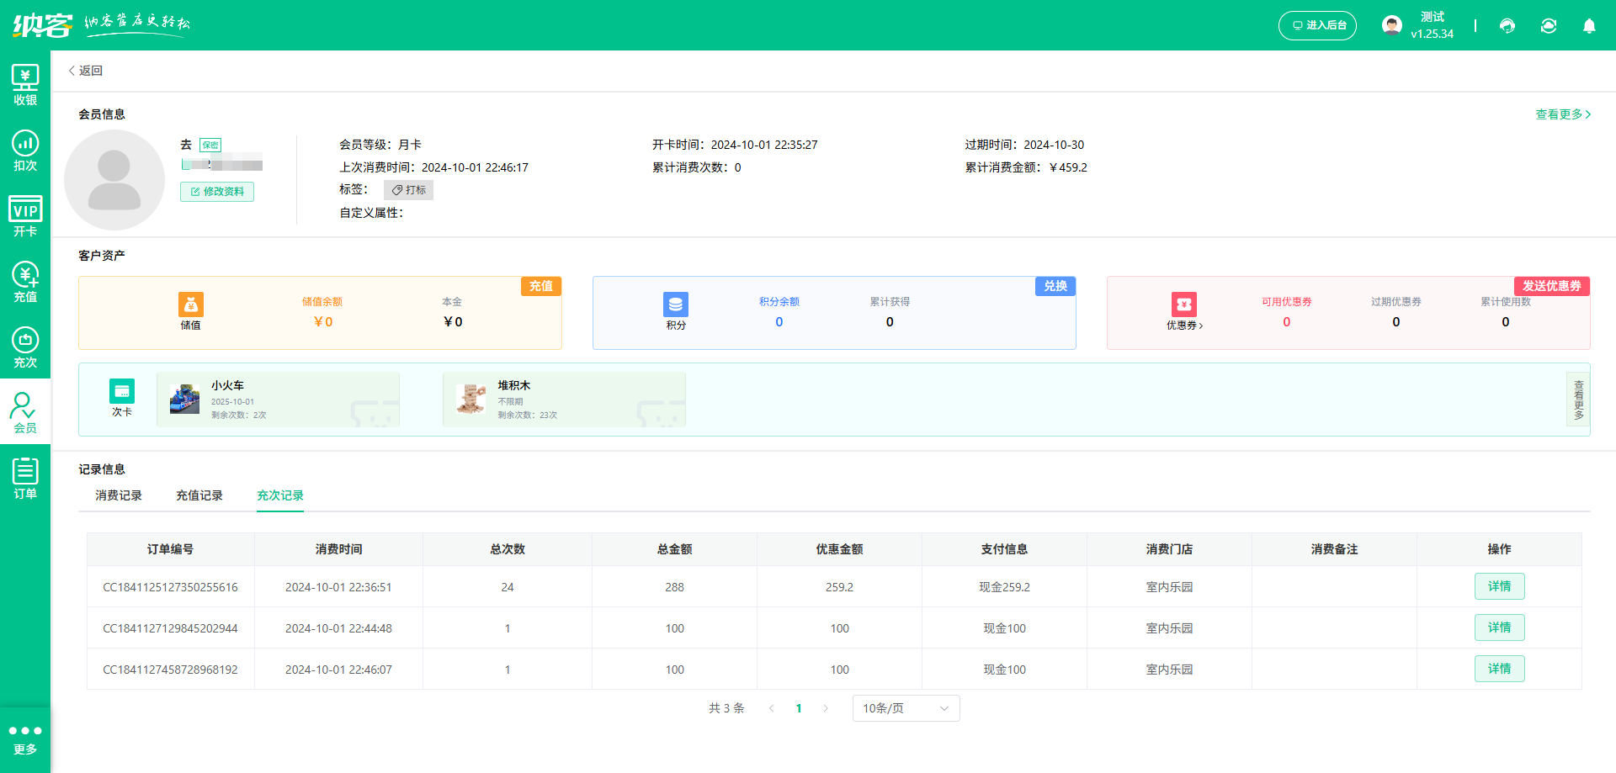Expand 查看更多 on the count card list
Viewport: 1616px width, 773px height.
click(x=1578, y=400)
